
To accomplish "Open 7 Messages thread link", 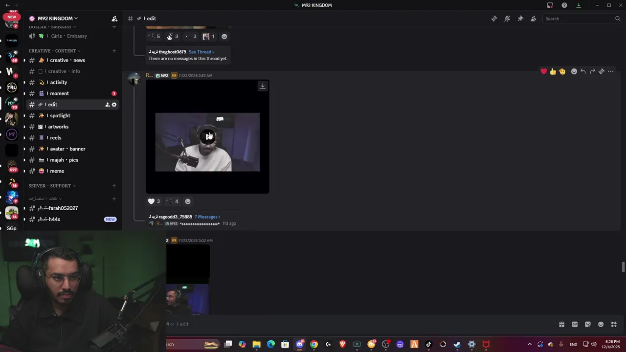I will tap(207, 217).
